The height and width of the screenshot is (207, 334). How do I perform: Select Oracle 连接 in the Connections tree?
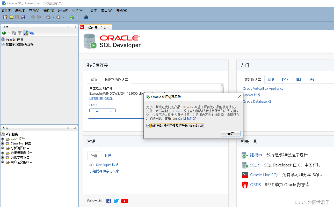pyautogui.click(x=14, y=40)
